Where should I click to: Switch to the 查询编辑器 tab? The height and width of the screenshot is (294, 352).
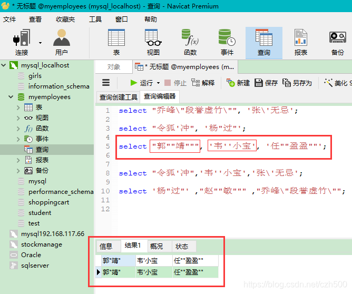pyautogui.click(x=160, y=96)
